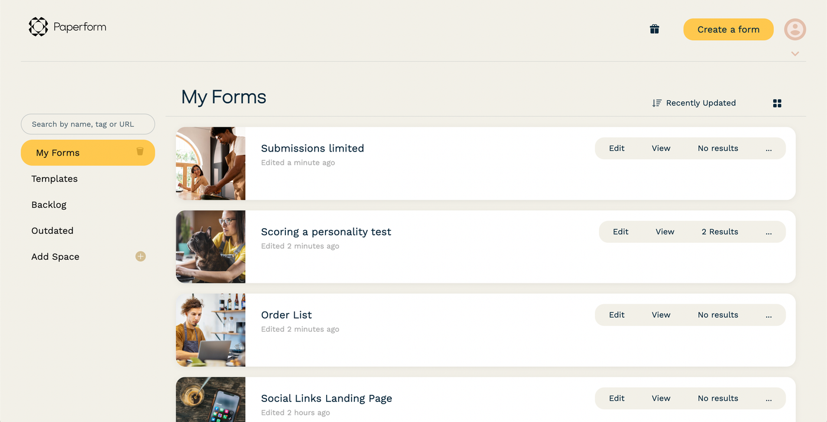The image size is (827, 422).
Task: Open the Recently Updated sort dropdown
Action: click(701, 103)
